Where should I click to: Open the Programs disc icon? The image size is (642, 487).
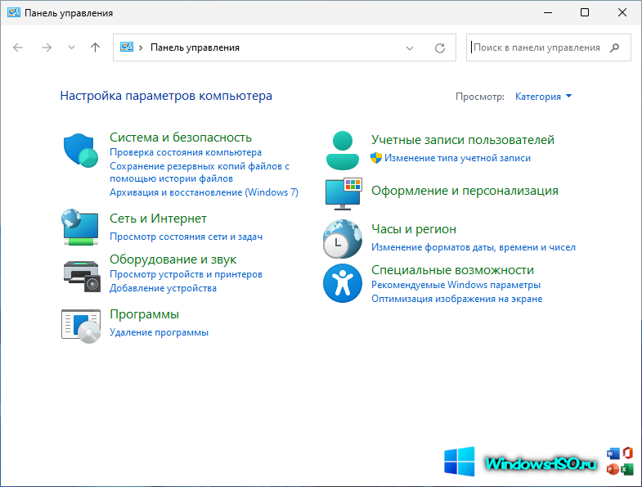81,326
